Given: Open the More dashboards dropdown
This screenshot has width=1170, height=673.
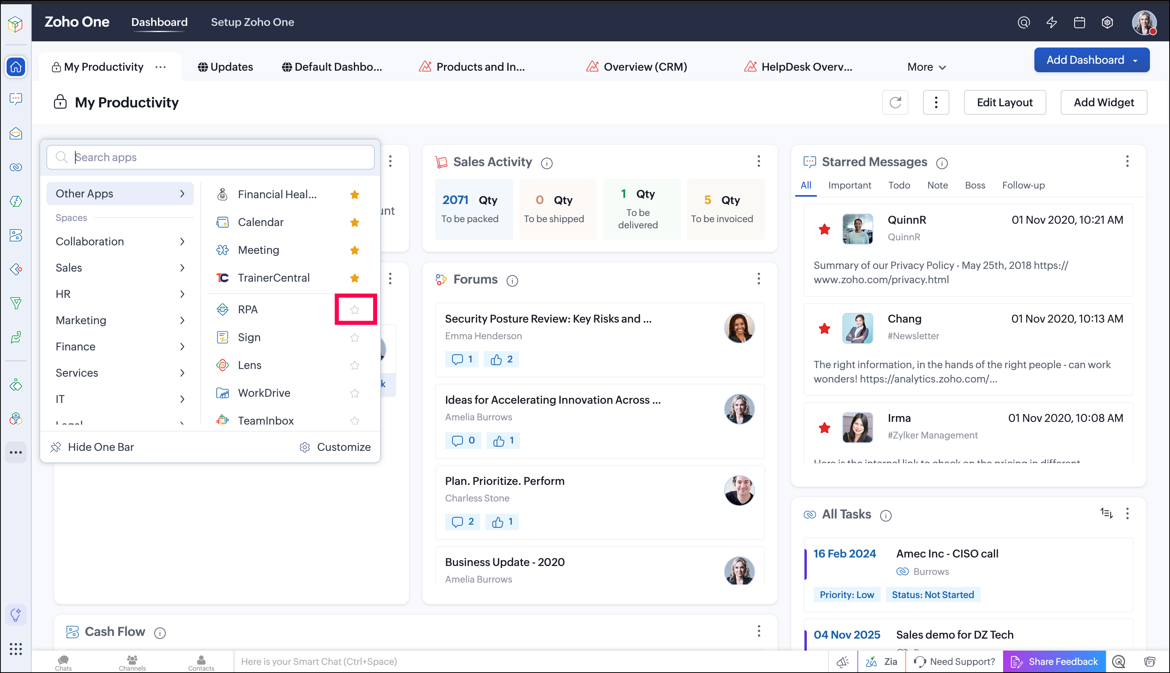Looking at the screenshot, I should tap(927, 67).
